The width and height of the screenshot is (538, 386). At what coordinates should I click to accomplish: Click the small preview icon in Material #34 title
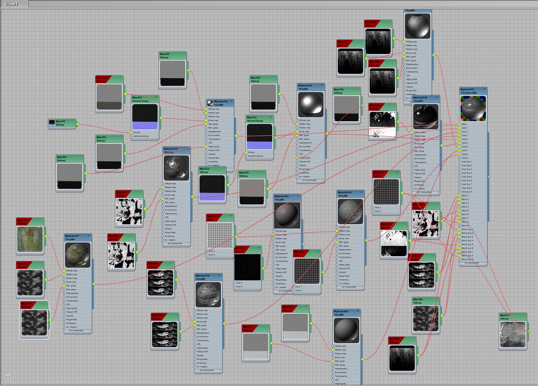pyautogui.click(x=210, y=103)
